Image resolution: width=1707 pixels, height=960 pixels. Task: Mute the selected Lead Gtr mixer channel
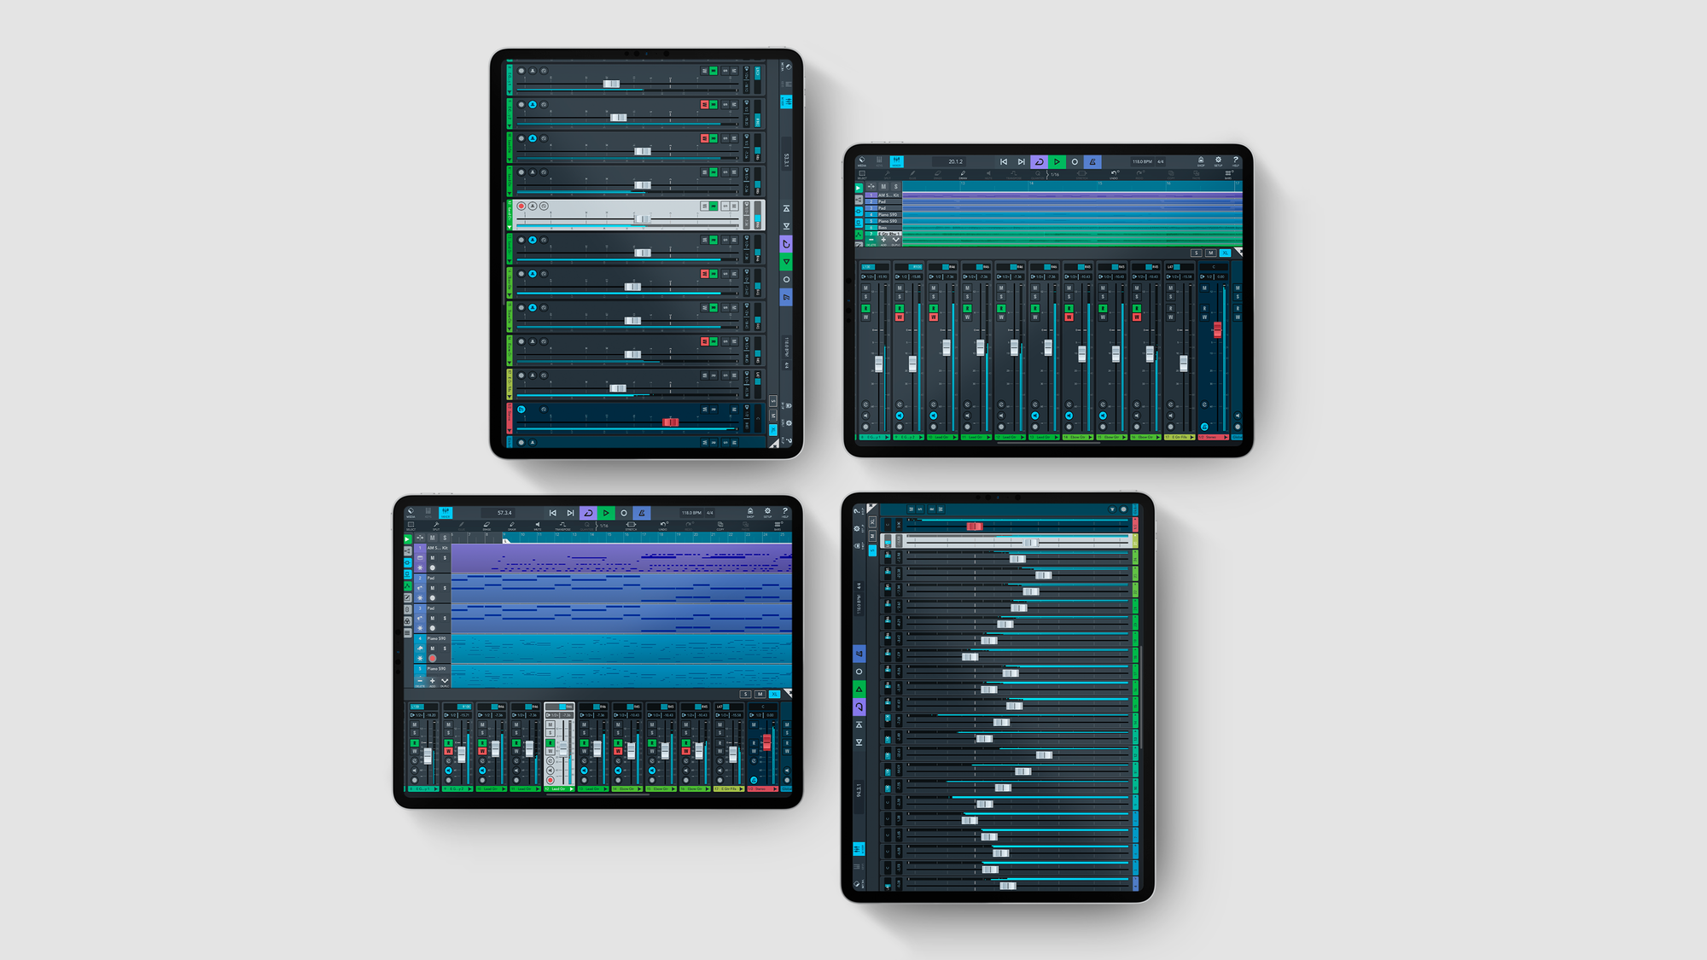tap(550, 726)
